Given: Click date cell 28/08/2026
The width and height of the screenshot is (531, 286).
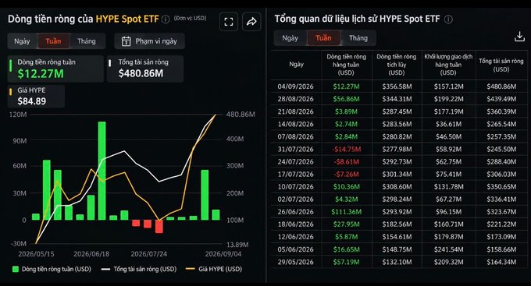Looking at the screenshot, I should click(296, 99).
